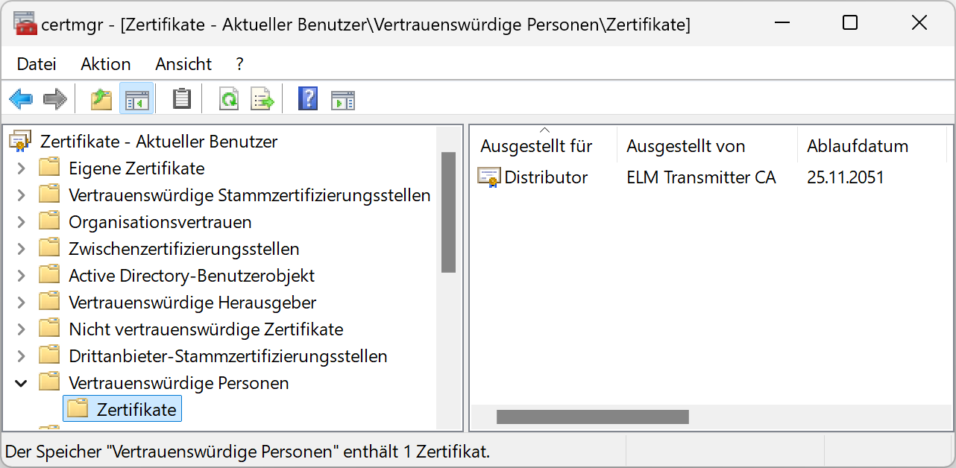
Task: Select Eigene Zertifikate label in tree
Action: click(136, 168)
